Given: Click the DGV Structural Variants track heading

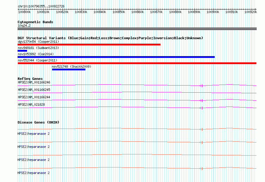Looking at the screenshot, I should pos(110,38).
